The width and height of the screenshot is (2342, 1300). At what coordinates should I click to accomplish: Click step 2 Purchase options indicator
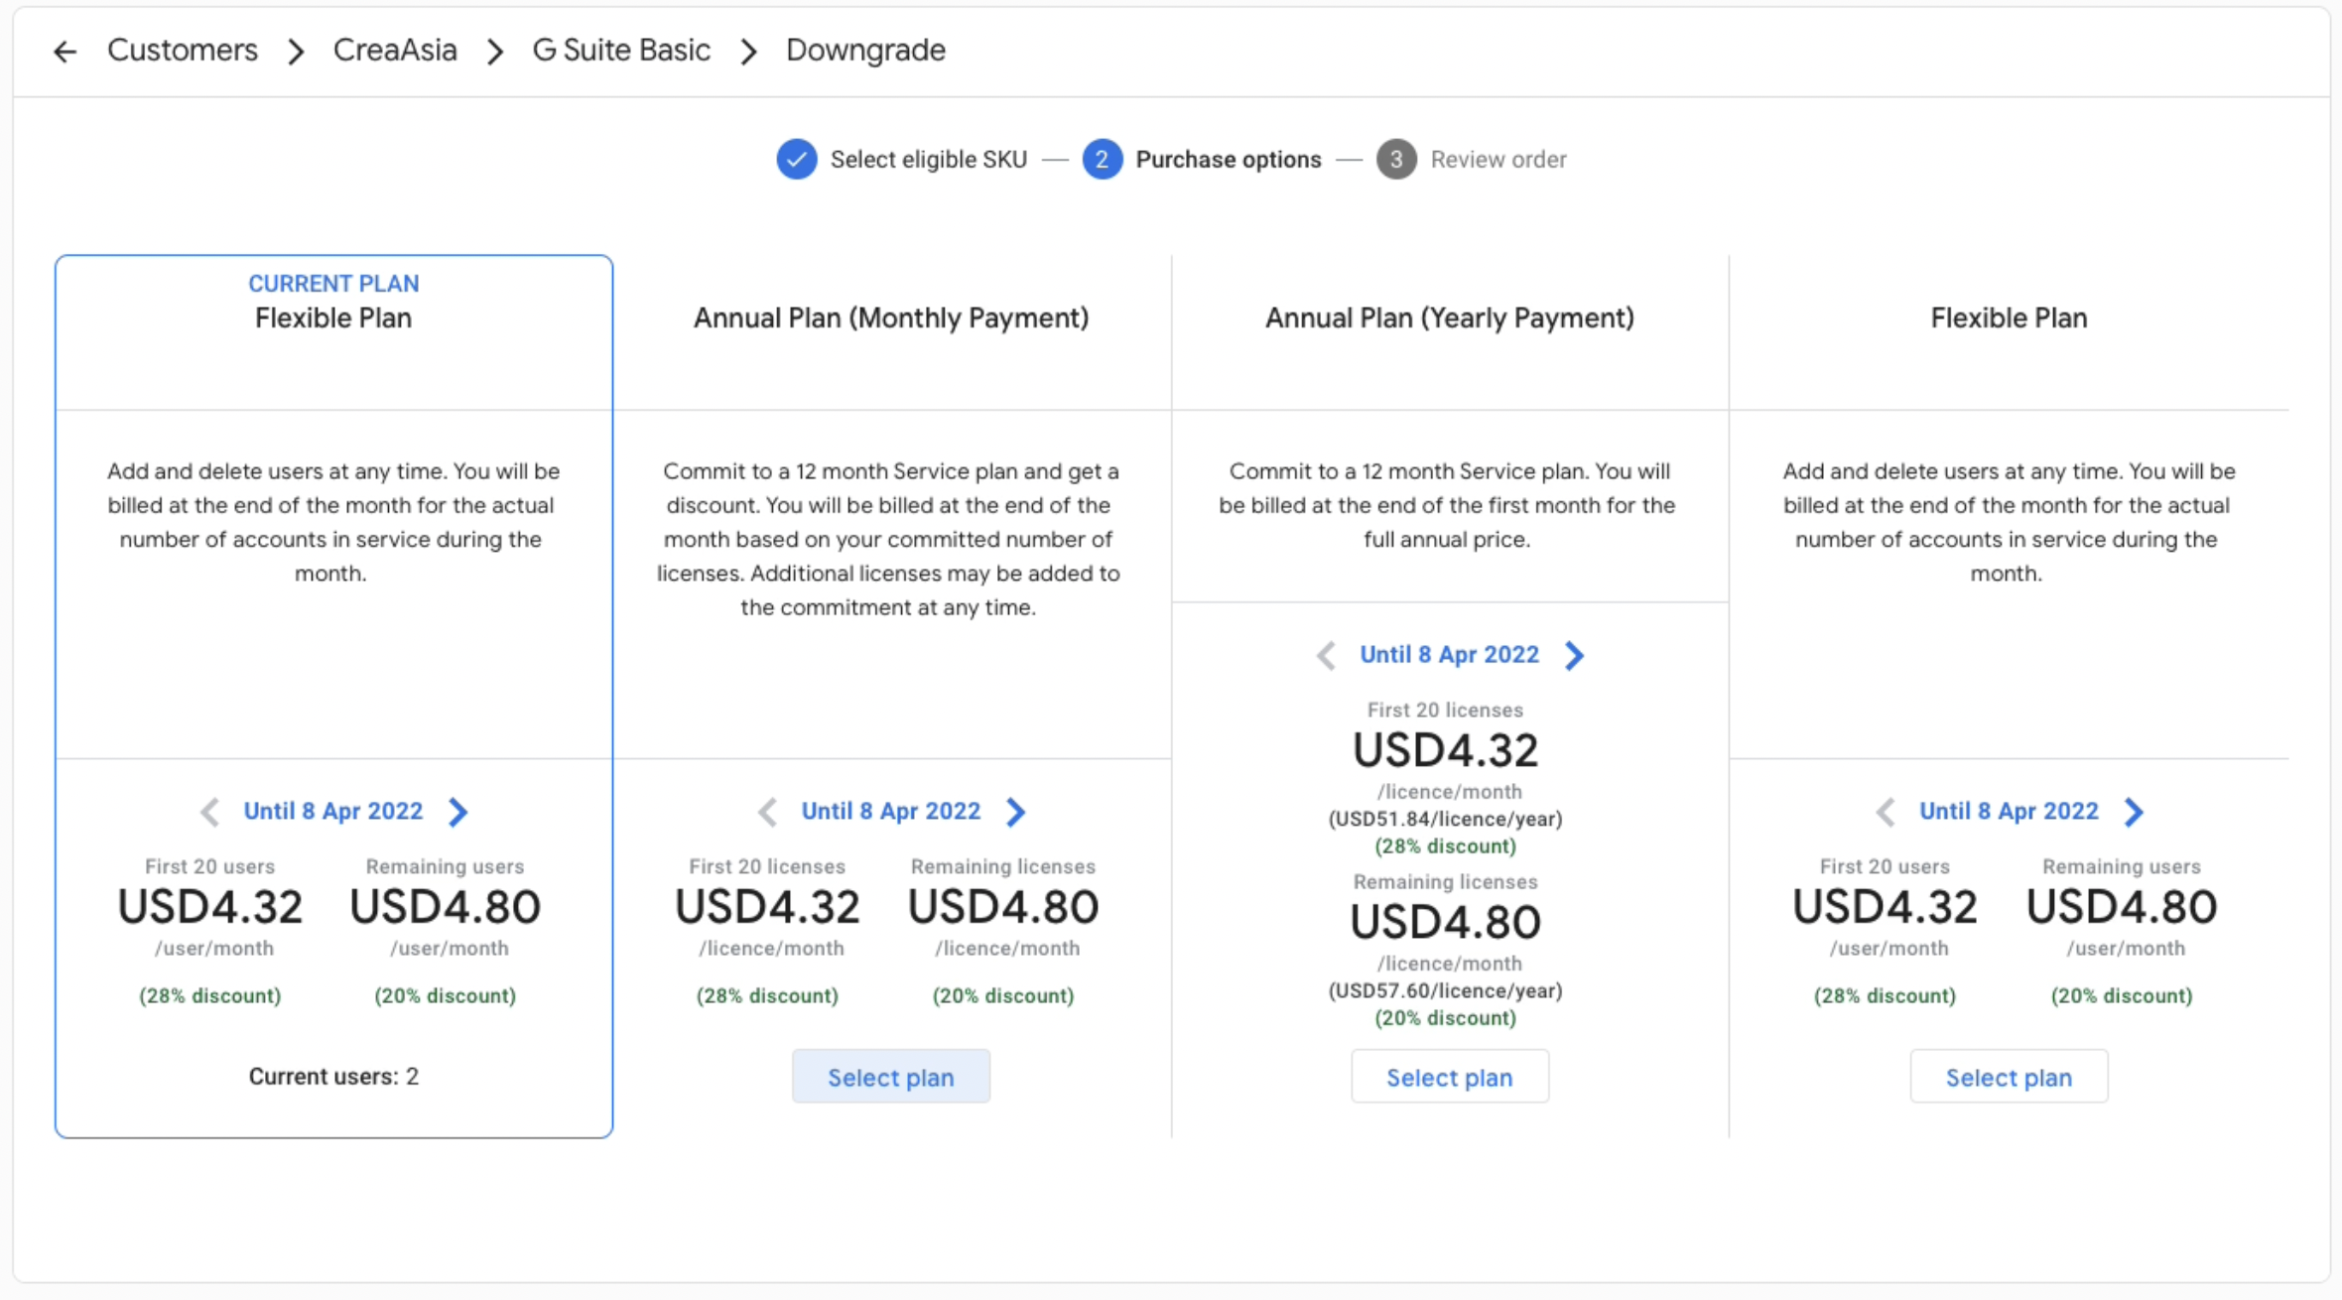pos(1103,160)
